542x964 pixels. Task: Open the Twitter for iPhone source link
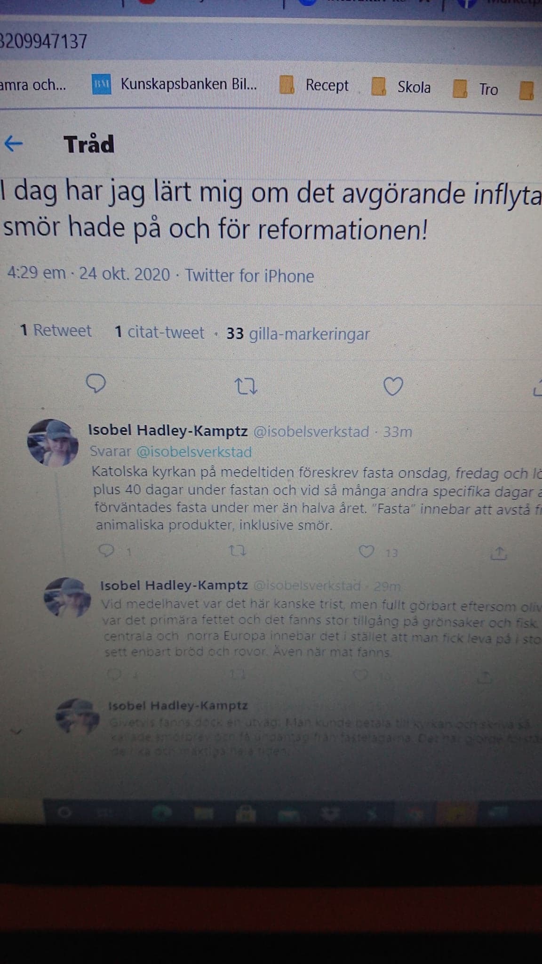[249, 275]
